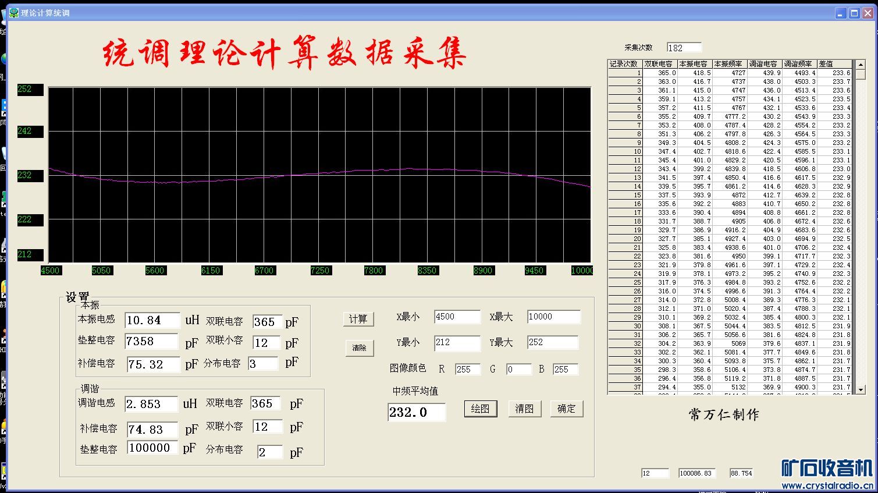Click the 4513.4 cell in table row 3

799,90
